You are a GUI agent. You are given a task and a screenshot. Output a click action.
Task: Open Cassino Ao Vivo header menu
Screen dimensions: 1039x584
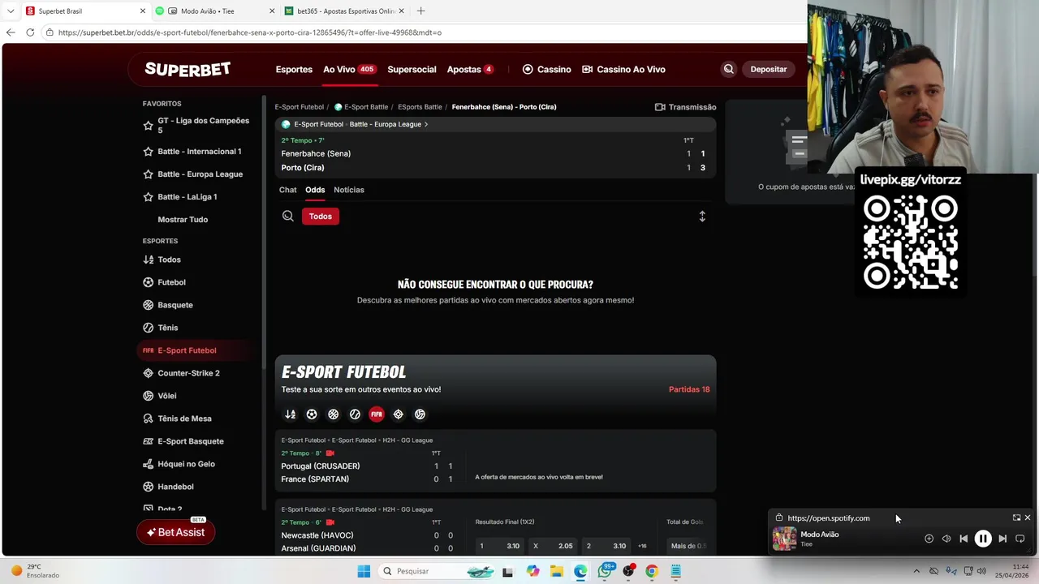623,70
